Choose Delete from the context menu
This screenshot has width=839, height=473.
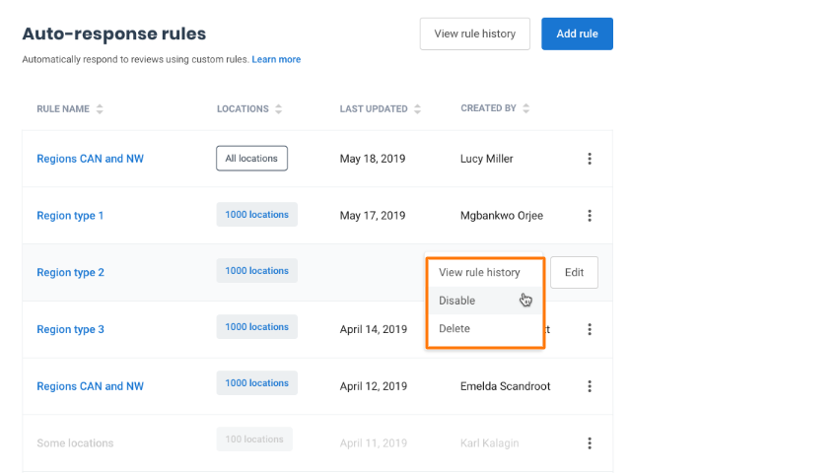454,328
